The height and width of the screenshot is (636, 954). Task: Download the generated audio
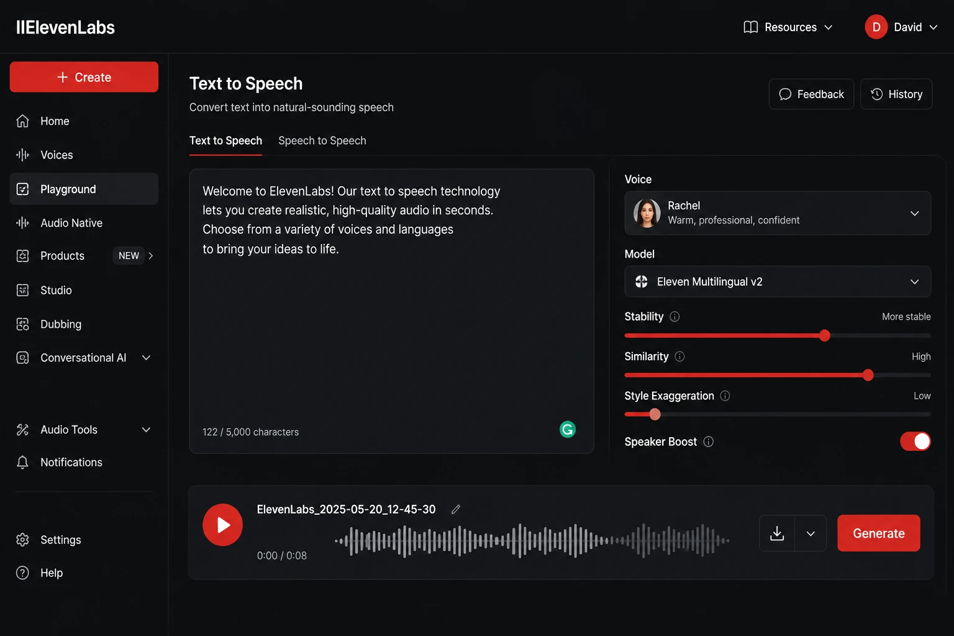click(777, 533)
